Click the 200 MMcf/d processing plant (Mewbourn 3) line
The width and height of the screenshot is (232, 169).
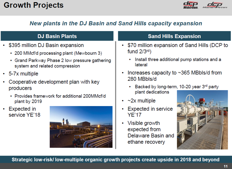[x=58, y=53]
